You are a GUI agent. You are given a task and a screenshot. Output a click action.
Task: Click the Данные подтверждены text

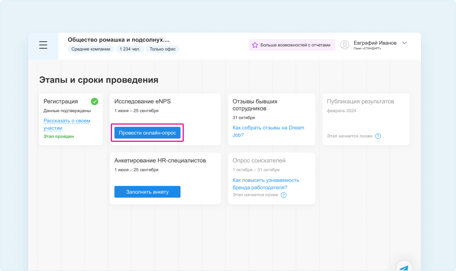[x=67, y=111]
